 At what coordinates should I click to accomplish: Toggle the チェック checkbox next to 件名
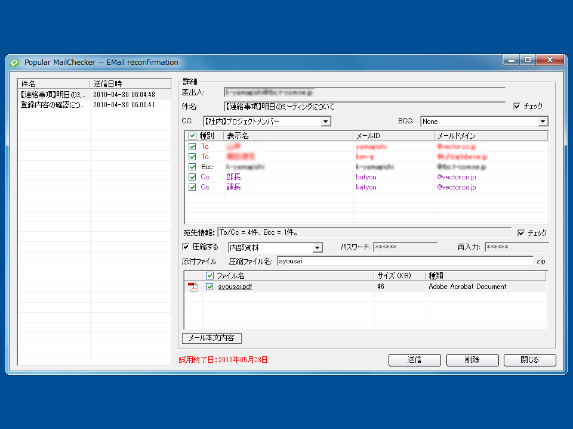(x=517, y=106)
